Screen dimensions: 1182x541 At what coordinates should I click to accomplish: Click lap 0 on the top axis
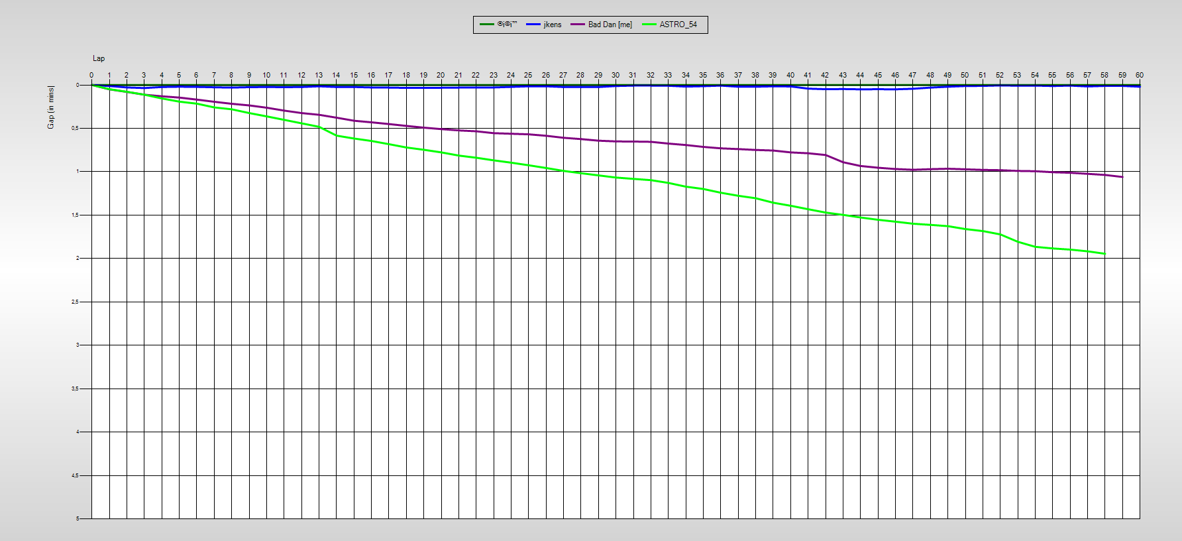(x=91, y=75)
